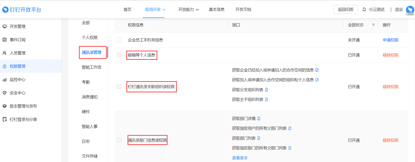
Task: Check the select-all checkbox in header
Action: pyautogui.click(x=119, y=25)
